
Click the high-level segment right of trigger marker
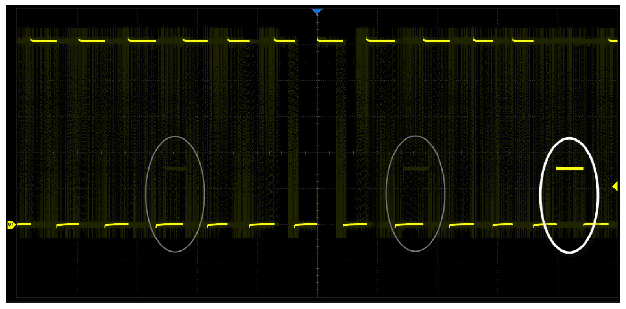click(x=330, y=40)
